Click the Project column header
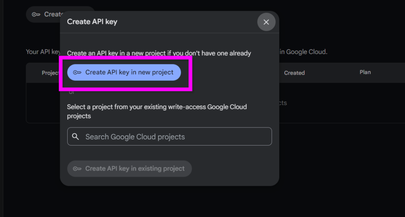This screenshot has width=405, height=217. tap(51, 73)
